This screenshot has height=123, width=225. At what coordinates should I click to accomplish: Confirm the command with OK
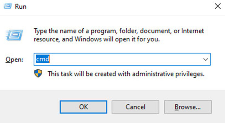coord(83,107)
